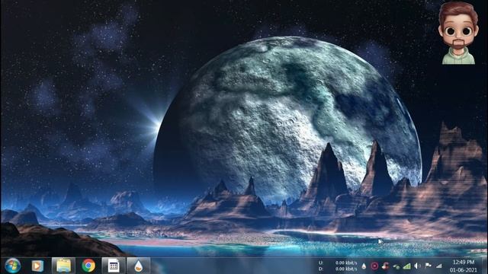Viewport: 488px width, 274px height.
Task: Launch Google Chrome from the taskbar
Action: pos(88,266)
